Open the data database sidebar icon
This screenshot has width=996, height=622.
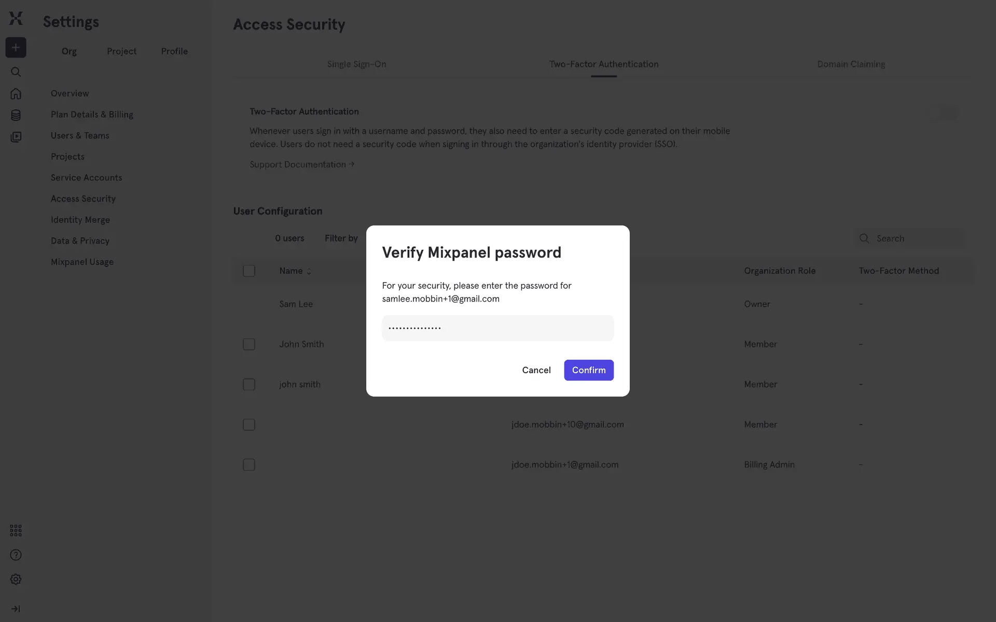click(x=16, y=115)
